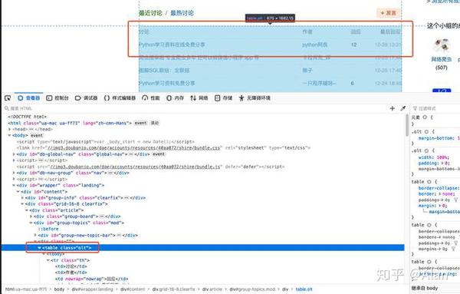Click the HTML markup panel scrollbar
Screen dimensions: 460x294
point(407,125)
